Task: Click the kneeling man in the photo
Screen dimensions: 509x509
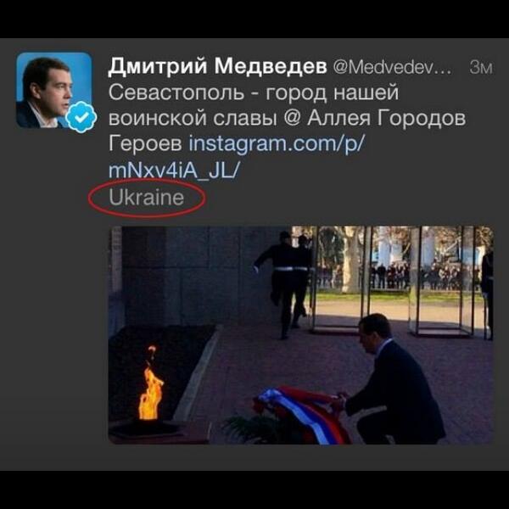Action: click(394, 379)
